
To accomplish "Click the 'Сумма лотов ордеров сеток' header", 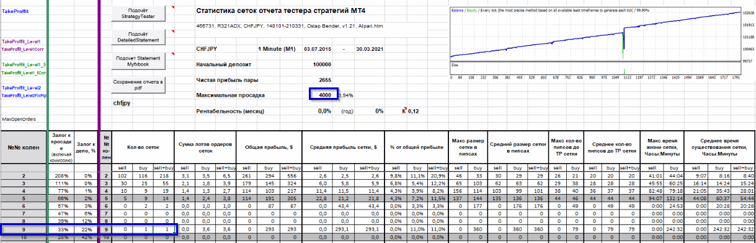I will tap(205, 148).
